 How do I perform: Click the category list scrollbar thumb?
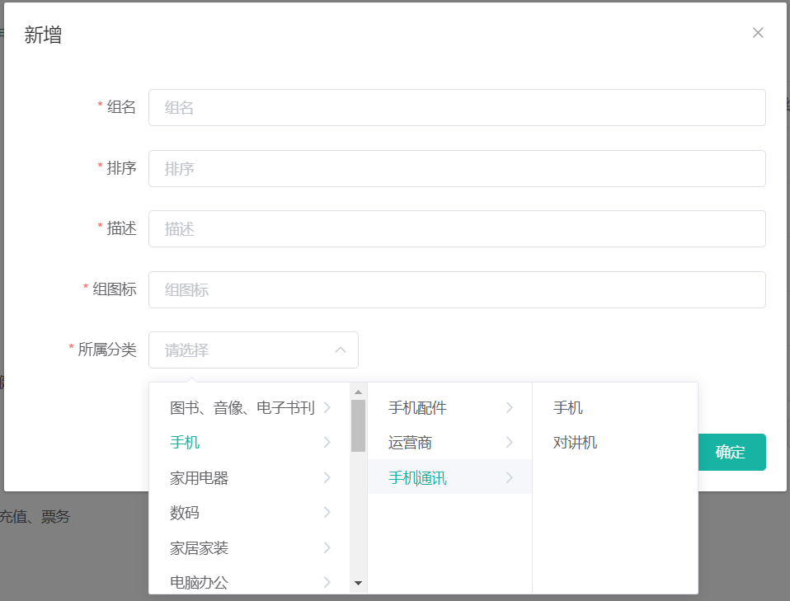coord(358,425)
